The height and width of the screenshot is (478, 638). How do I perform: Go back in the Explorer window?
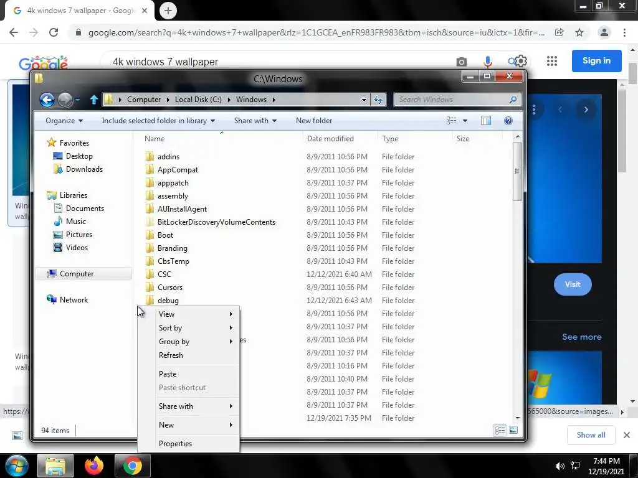[47, 100]
